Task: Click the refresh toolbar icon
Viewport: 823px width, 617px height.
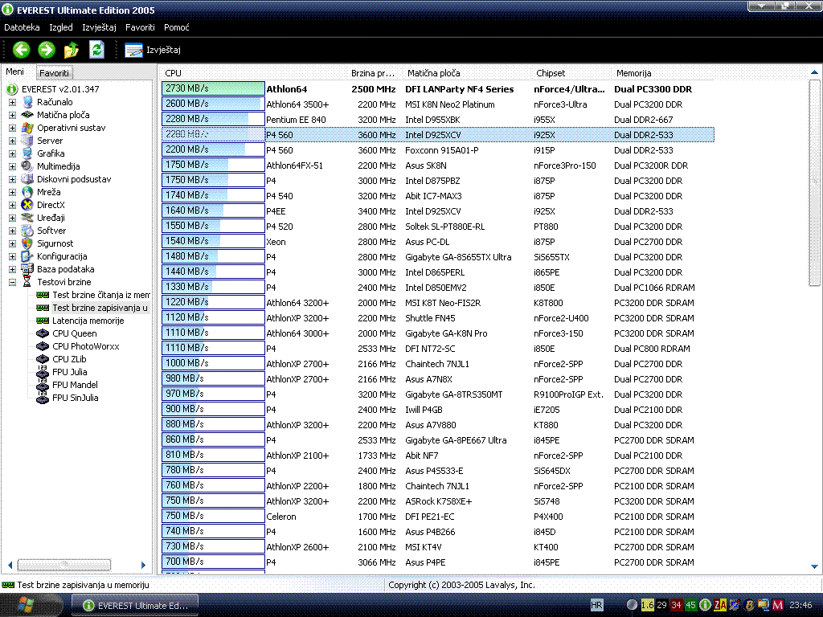Action: pyautogui.click(x=96, y=50)
